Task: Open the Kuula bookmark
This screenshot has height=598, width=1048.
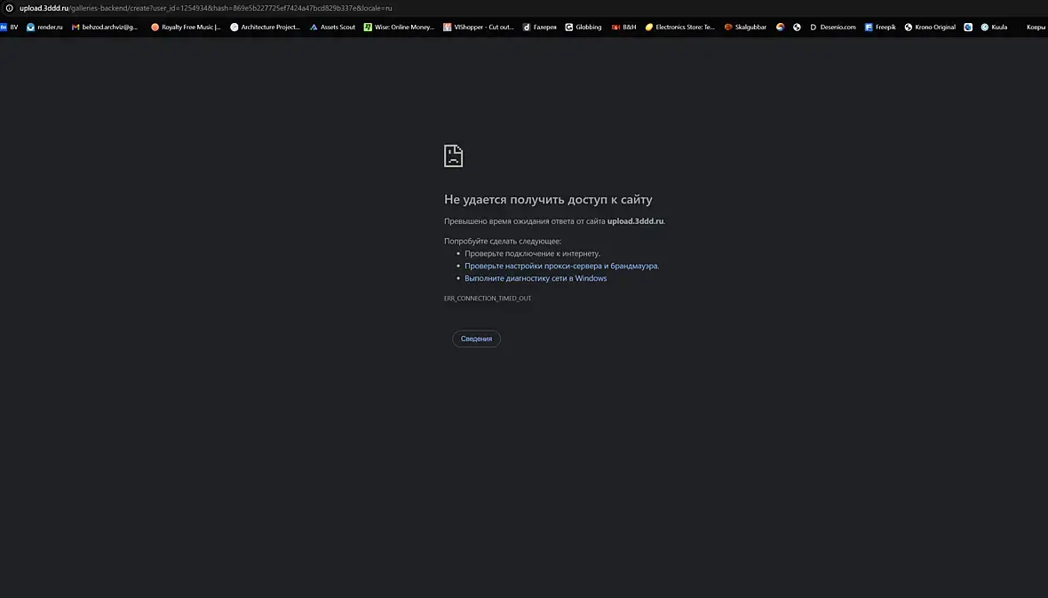Action: [994, 28]
